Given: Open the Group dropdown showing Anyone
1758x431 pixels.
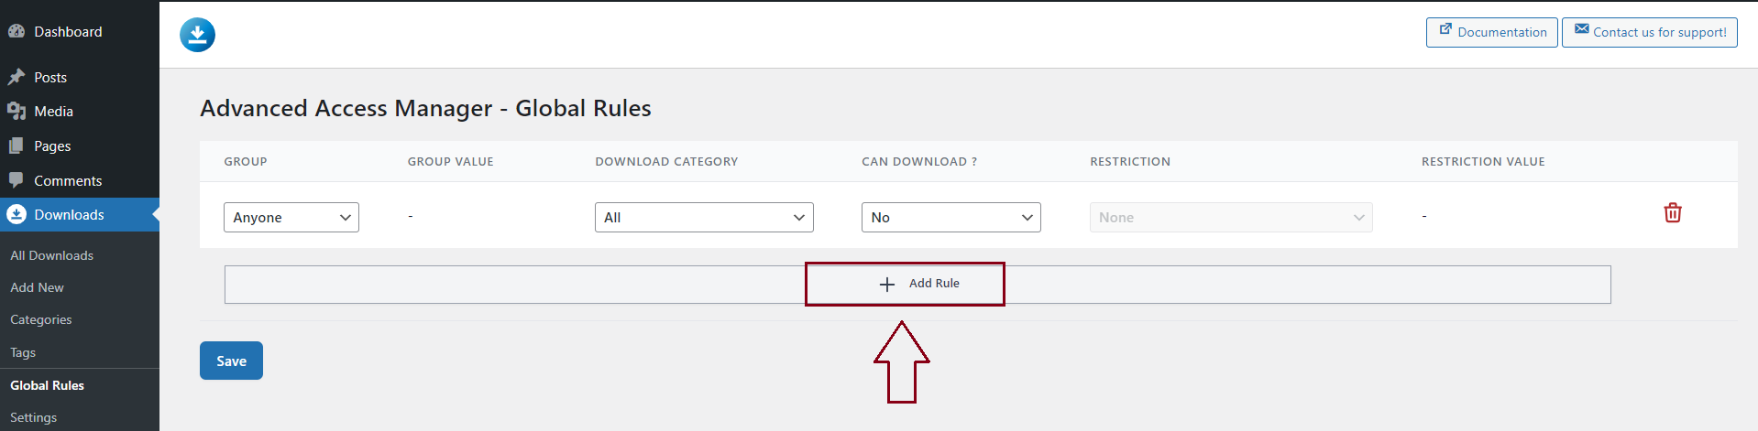Looking at the screenshot, I should click(x=291, y=217).
